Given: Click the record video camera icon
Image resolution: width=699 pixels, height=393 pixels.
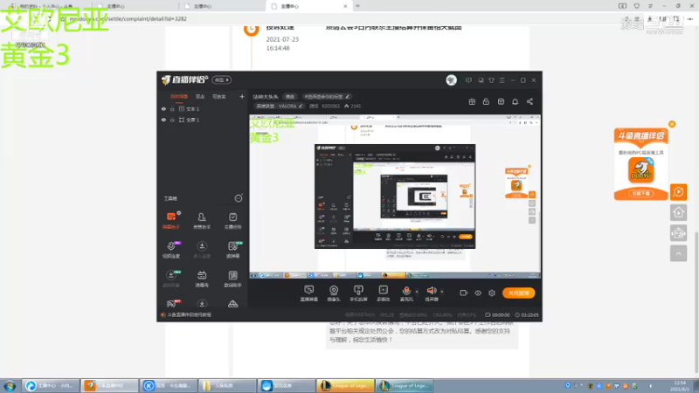Looking at the screenshot, I should click(x=464, y=293).
